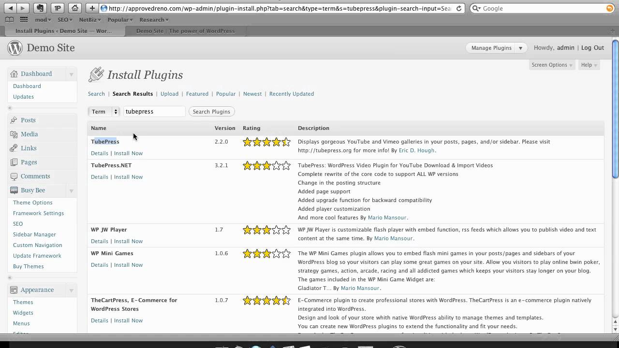The width and height of the screenshot is (619, 348).
Task: Click the Google search magnifier icon
Action: 476,8
